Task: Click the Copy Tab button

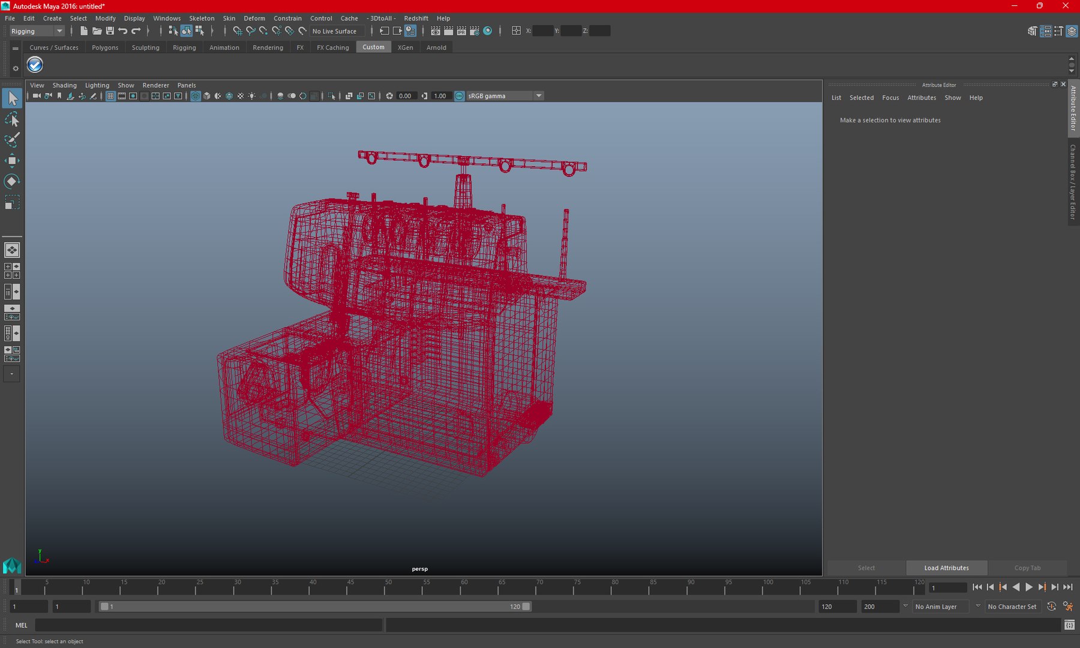Action: 1027,568
